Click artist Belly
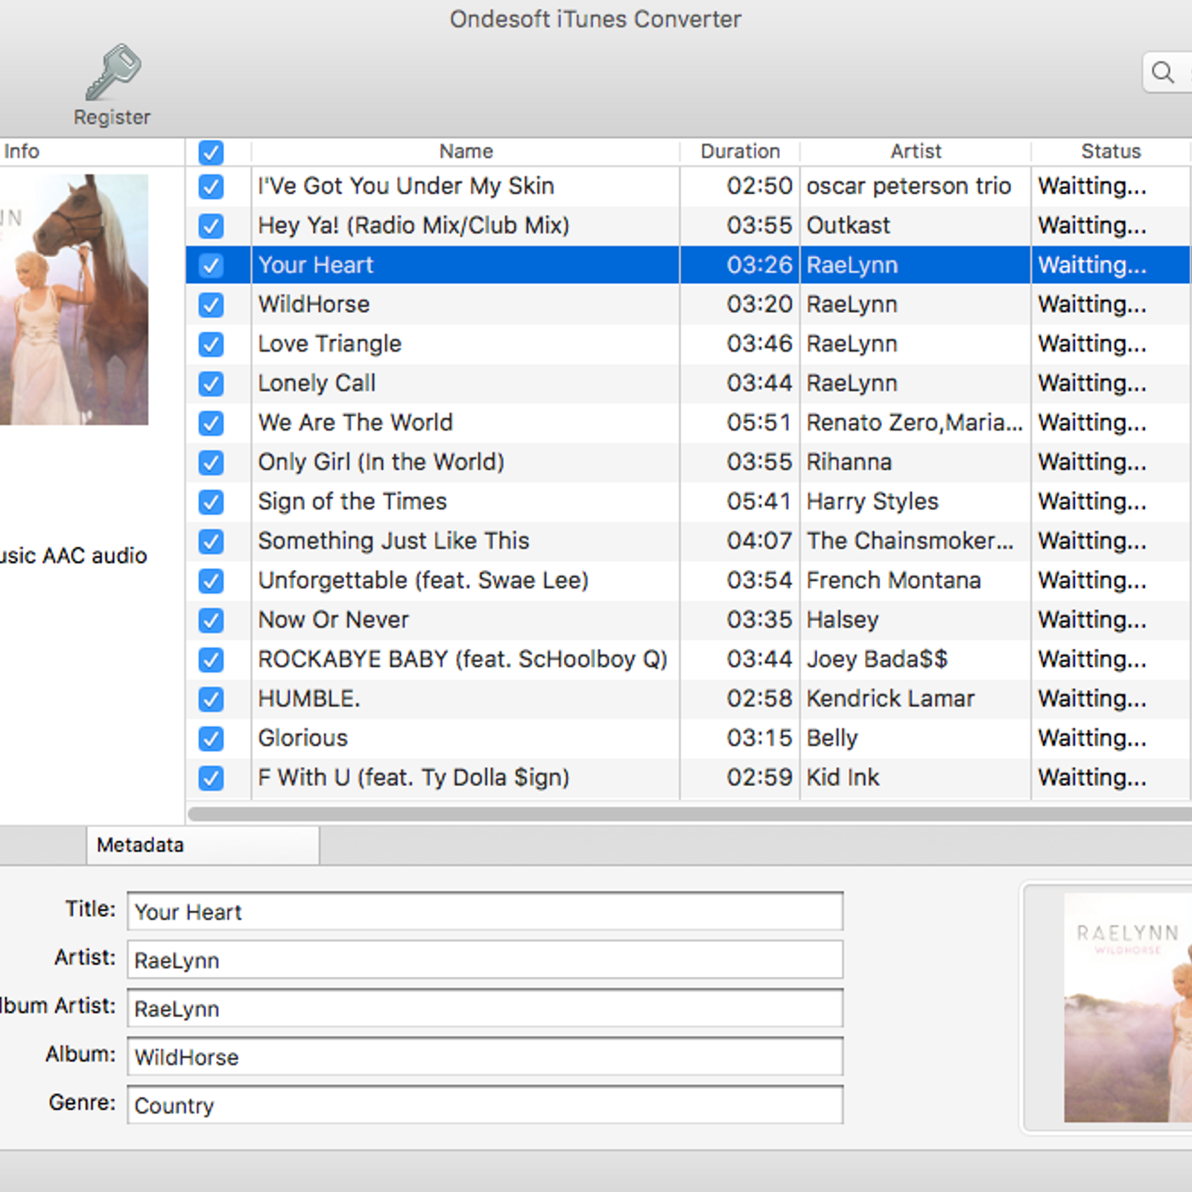This screenshot has height=1192, width=1192. point(831,739)
